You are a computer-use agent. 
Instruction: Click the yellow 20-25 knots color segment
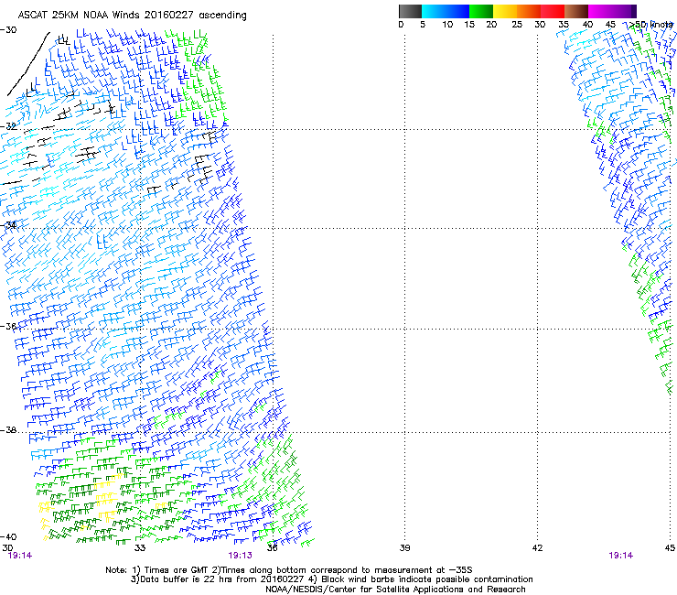[505, 11]
